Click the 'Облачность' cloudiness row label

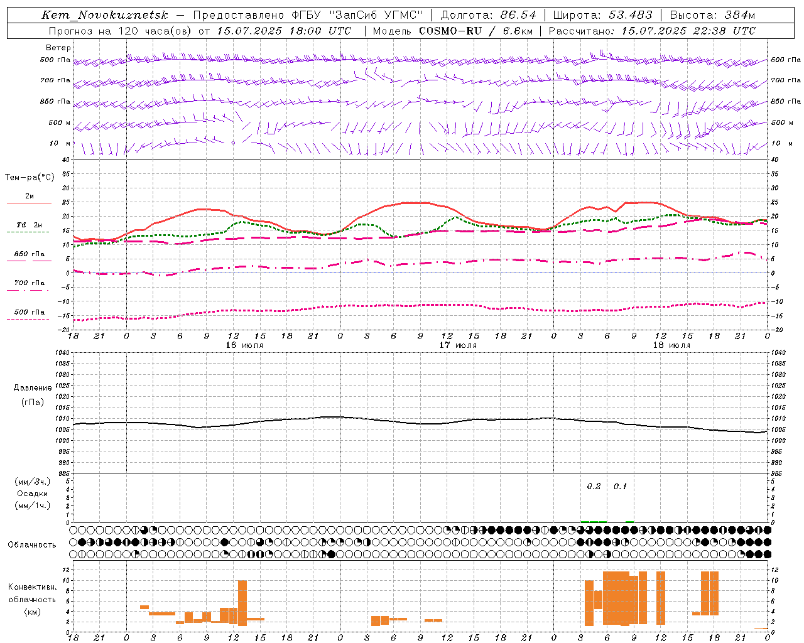(32, 544)
